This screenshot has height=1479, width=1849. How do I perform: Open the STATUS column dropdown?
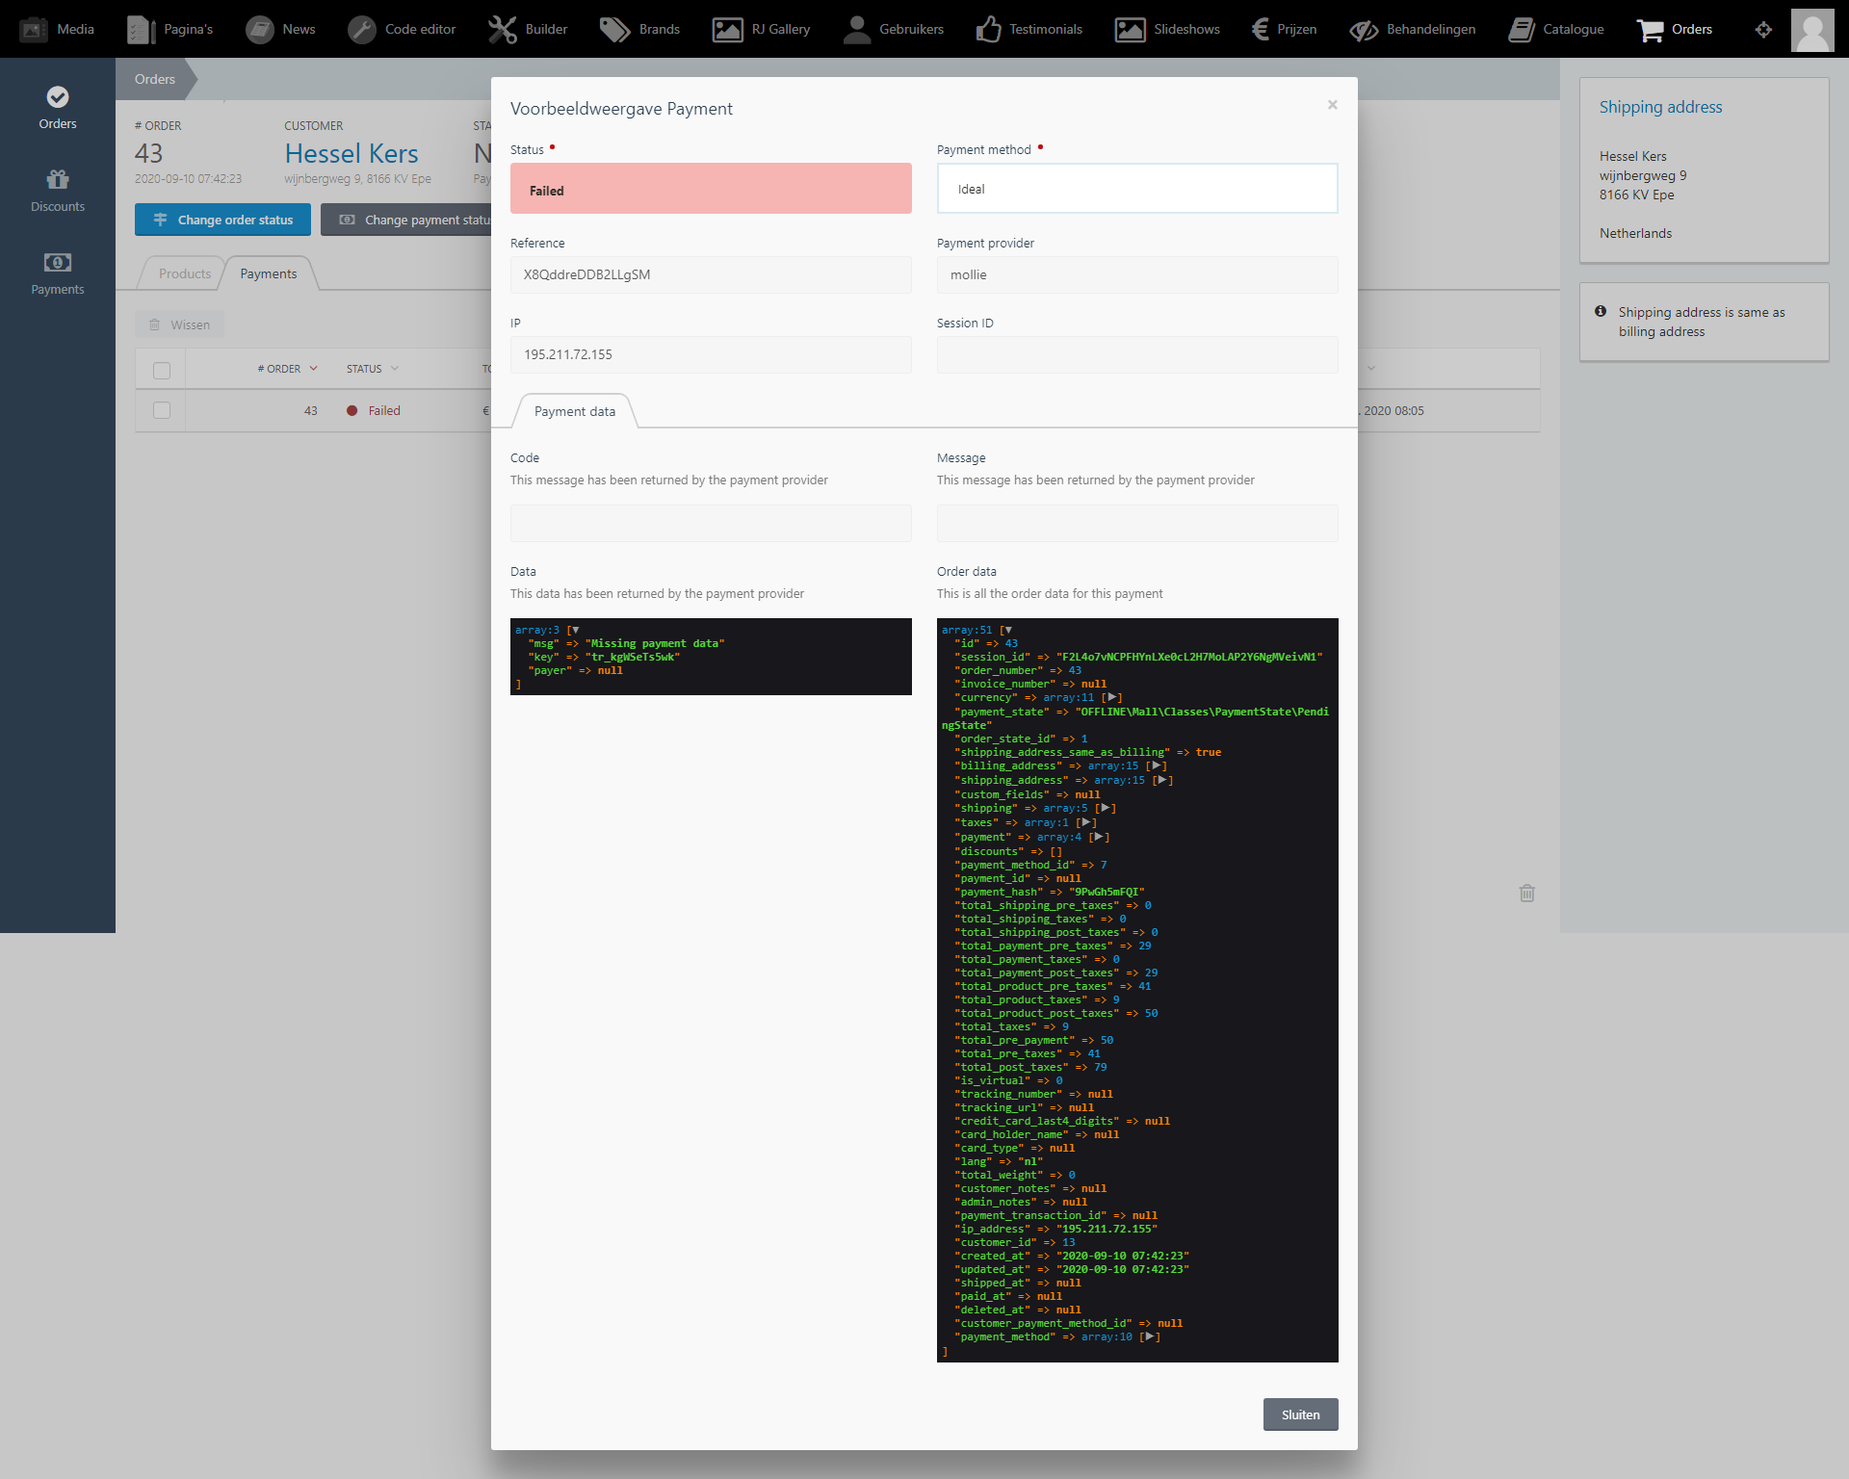point(395,368)
